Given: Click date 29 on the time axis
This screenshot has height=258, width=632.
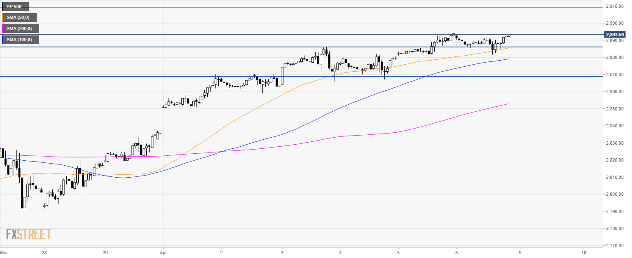Looking at the screenshot, I should 105,252.
